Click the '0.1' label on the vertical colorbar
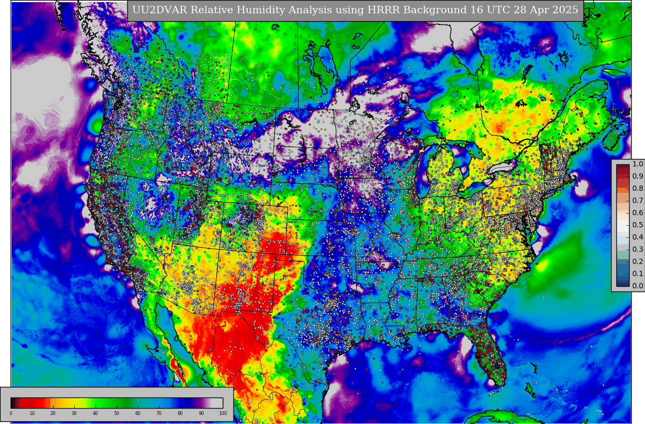The height and width of the screenshot is (424, 645). (x=638, y=274)
